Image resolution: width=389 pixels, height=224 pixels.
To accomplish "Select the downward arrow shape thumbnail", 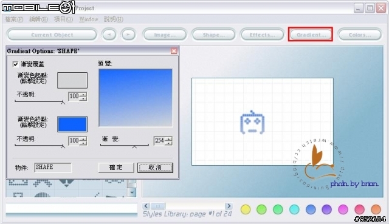I will 66,183.
